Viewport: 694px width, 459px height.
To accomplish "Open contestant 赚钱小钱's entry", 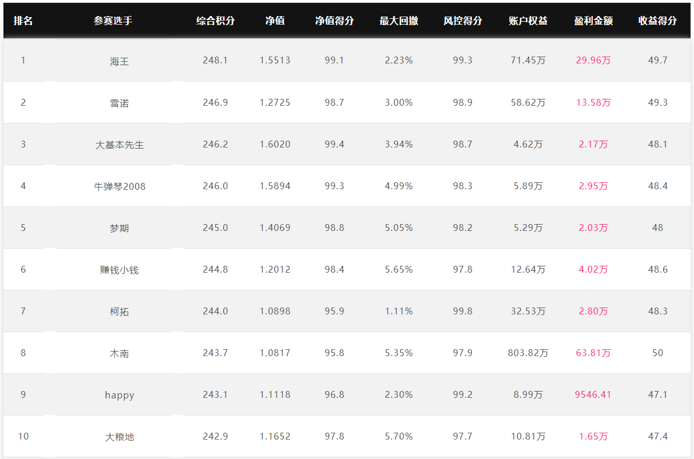I will [x=119, y=270].
